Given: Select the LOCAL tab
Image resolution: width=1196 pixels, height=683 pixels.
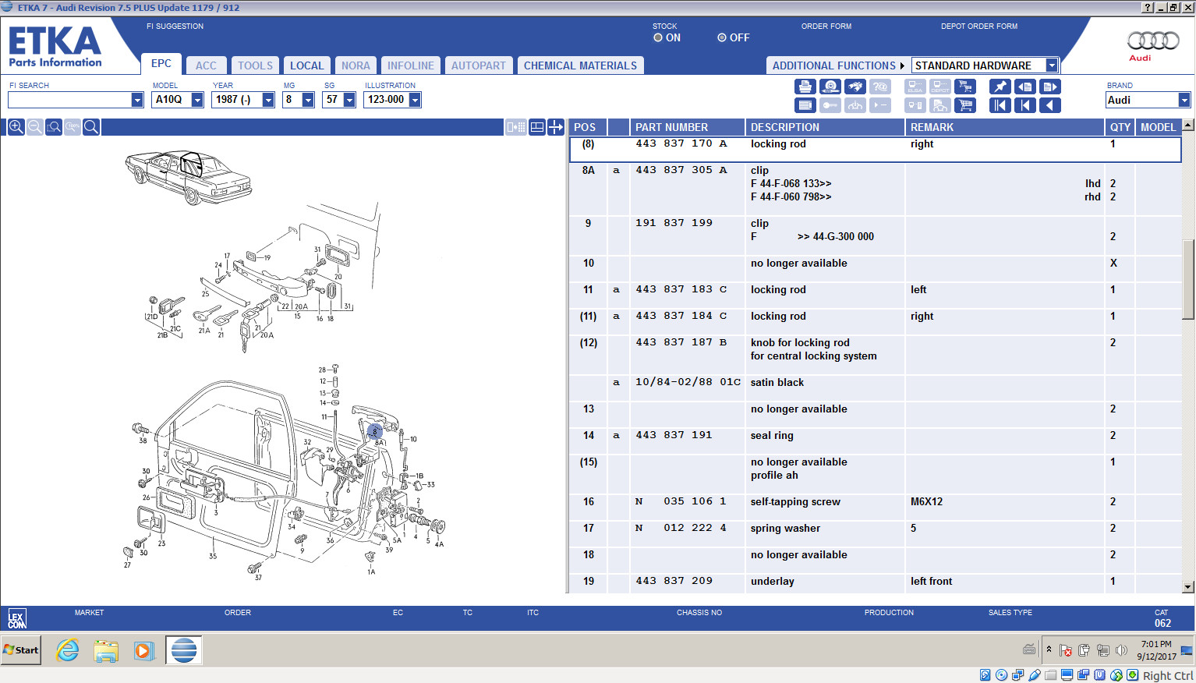Looking at the screenshot, I should point(306,65).
